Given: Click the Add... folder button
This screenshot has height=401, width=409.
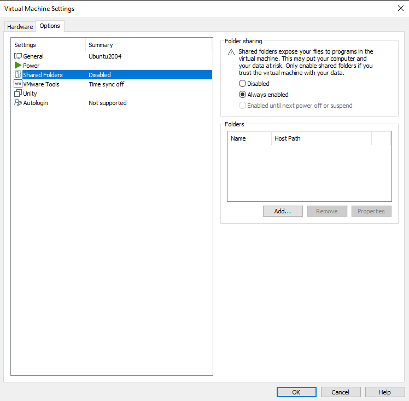Looking at the screenshot, I should 283,211.
